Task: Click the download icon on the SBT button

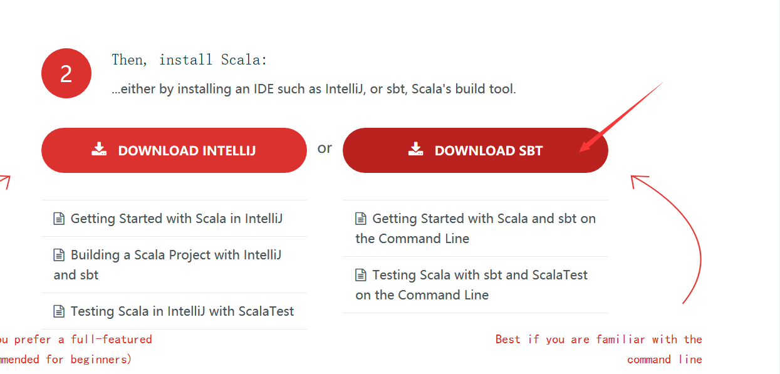Action: point(415,149)
